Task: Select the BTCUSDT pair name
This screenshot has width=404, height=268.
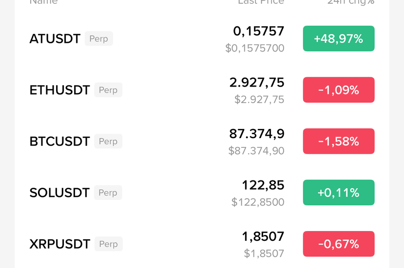Action: (59, 142)
